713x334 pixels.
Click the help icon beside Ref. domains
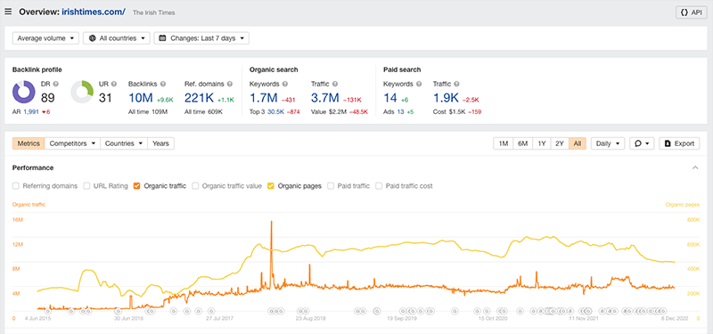[x=230, y=84]
